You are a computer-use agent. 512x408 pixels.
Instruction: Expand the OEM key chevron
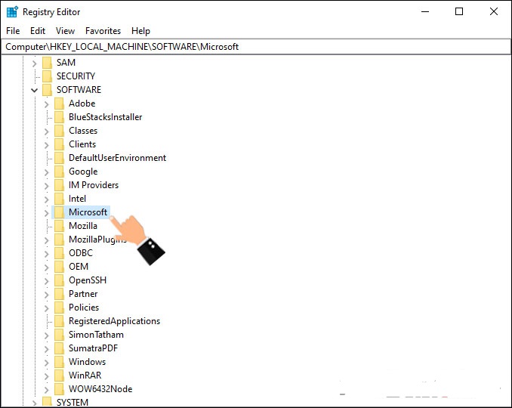[x=46, y=267]
